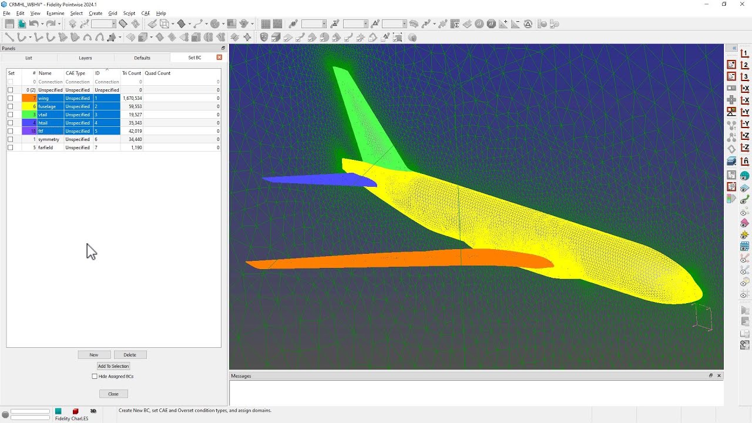Image resolution: width=752 pixels, height=423 pixels.
Task: Open the spacing combo box in toolbar
Action: pyautogui.click(x=355, y=24)
